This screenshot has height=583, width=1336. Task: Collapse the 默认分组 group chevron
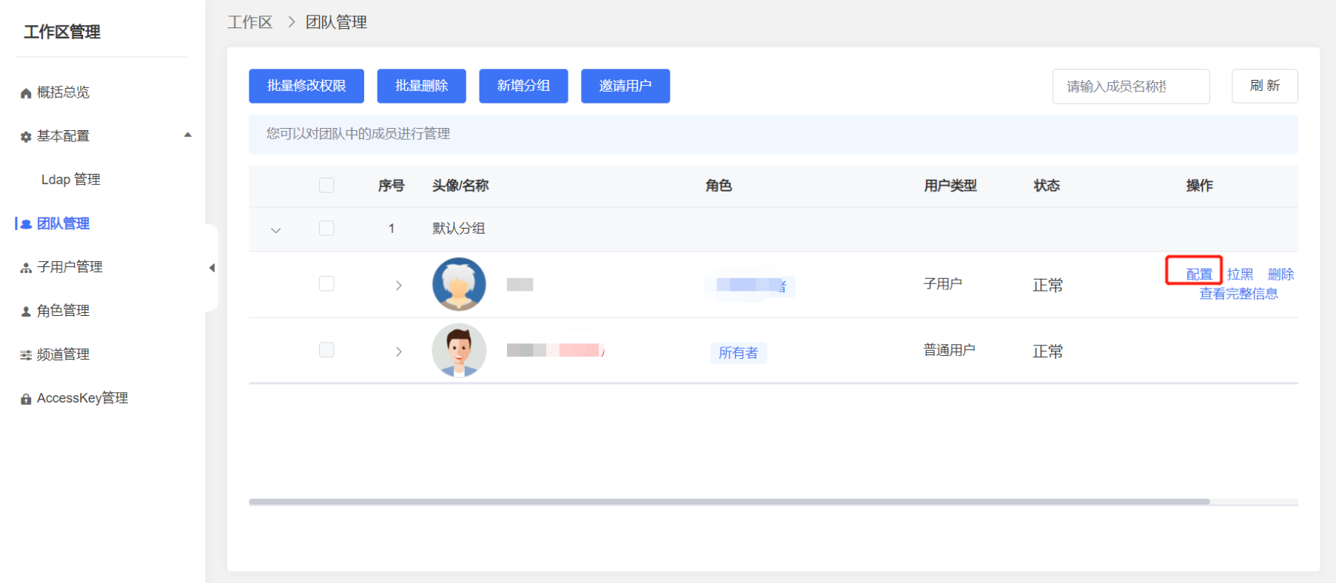[x=276, y=230]
